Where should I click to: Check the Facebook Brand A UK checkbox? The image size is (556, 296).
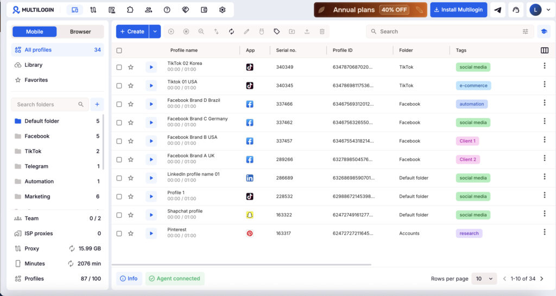[x=119, y=159]
